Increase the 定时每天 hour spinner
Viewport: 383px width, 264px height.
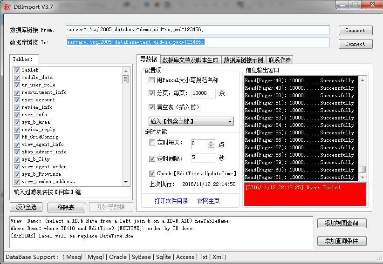tap(211, 142)
